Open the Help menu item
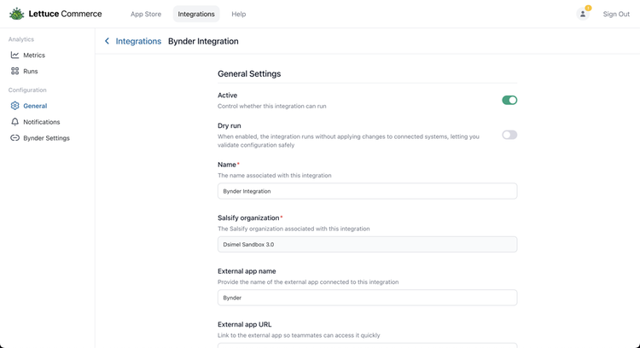 click(x=239, y=14)
